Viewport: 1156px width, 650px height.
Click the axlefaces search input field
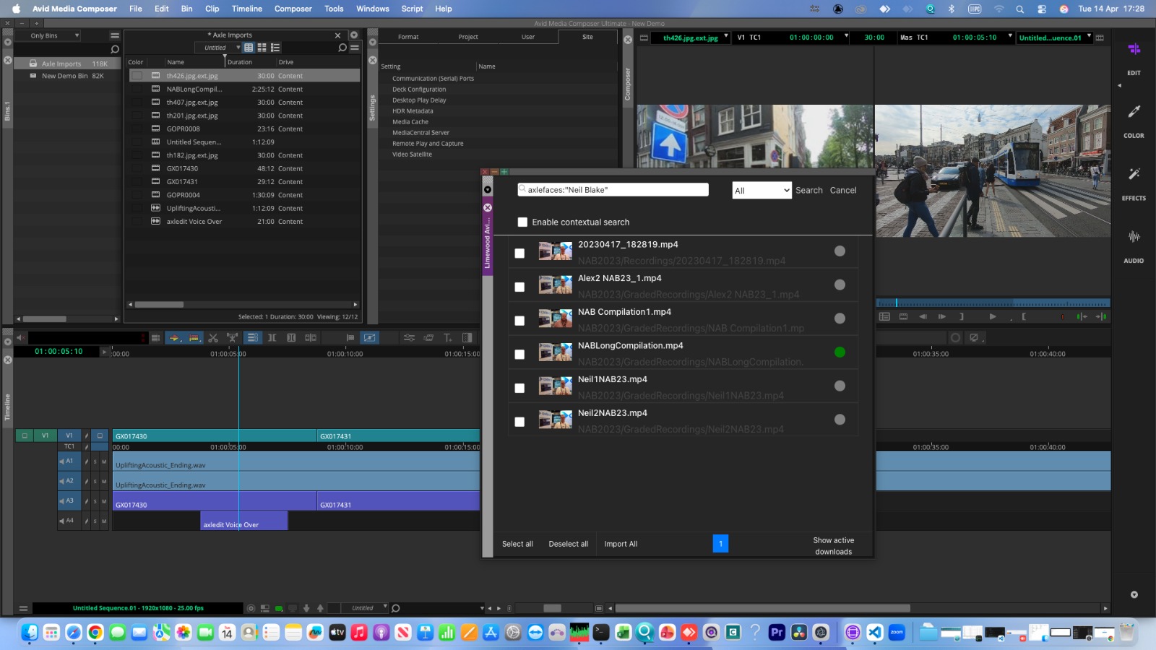coord(613,190)
